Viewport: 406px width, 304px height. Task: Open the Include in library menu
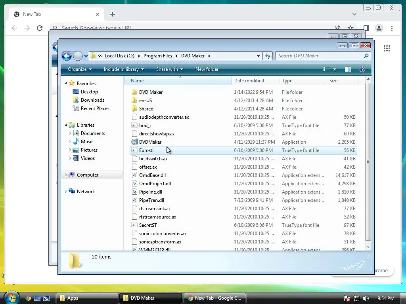point(124,69)
